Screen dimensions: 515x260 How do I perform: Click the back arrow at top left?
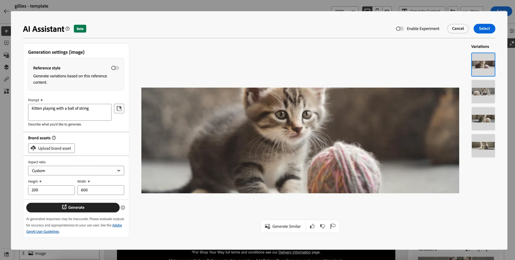tap(6, 11)
